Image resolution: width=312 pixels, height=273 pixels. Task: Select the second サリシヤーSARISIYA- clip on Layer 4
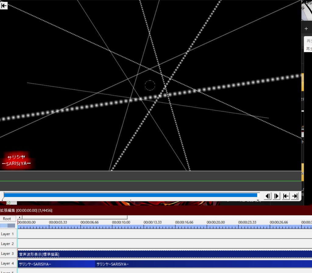click(x=204, y=264)
